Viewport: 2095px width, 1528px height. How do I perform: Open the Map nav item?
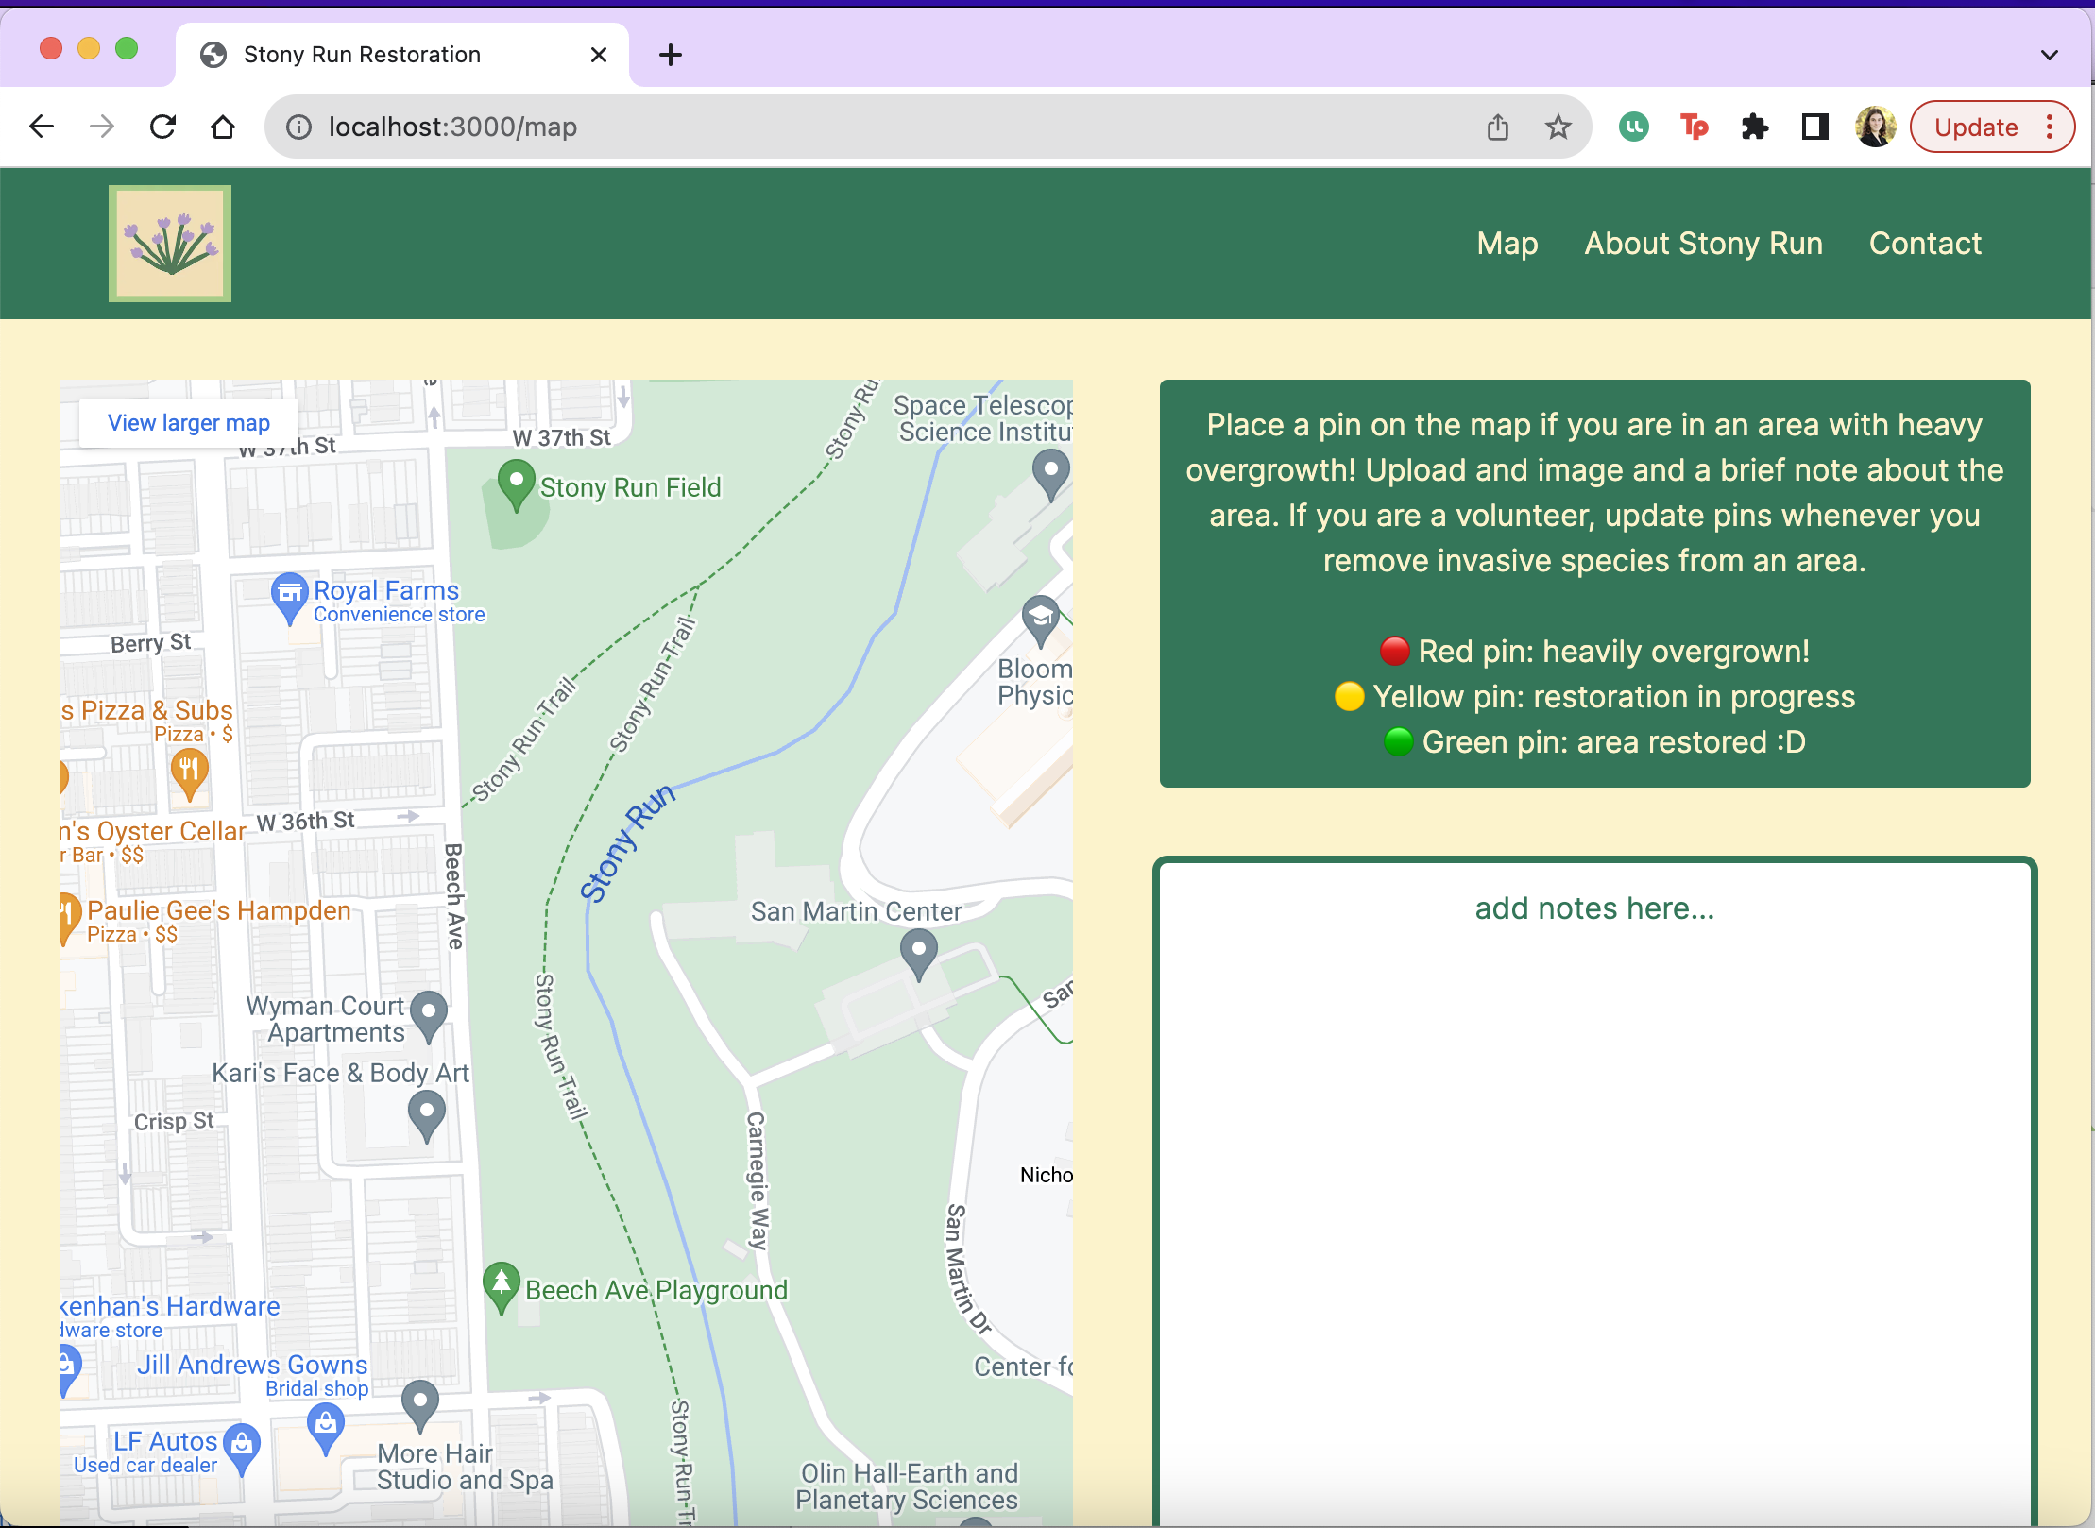[1507, 244]
